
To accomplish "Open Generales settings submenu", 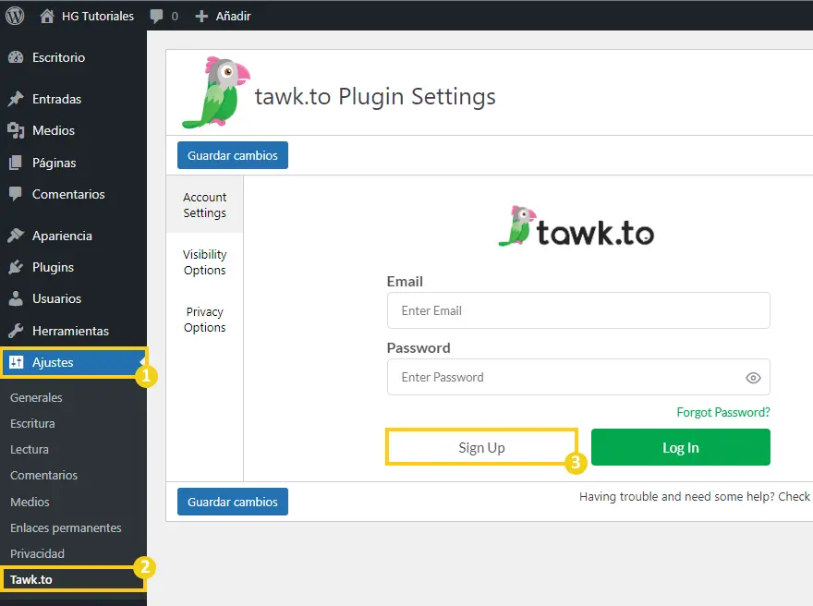I will [x=36, y=397].
